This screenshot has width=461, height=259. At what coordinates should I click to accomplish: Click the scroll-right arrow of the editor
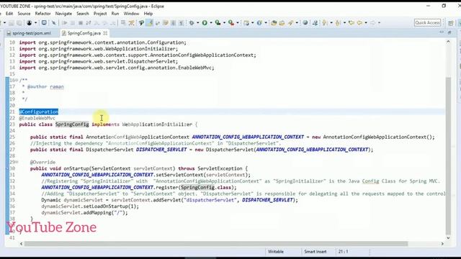pos(442,244)
